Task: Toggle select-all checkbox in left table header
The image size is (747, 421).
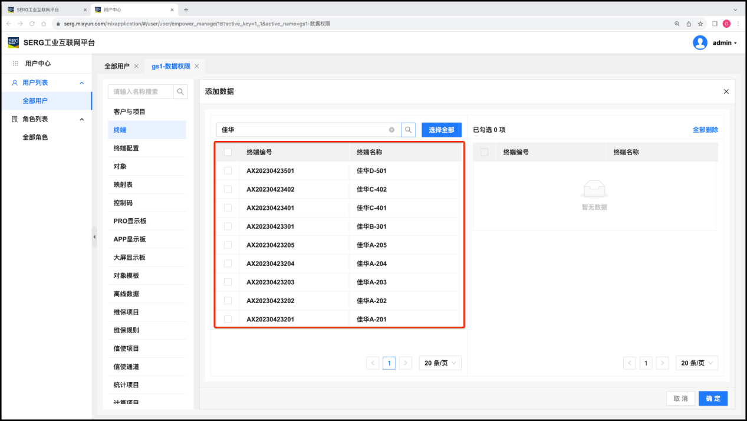Action: (228, 152)
